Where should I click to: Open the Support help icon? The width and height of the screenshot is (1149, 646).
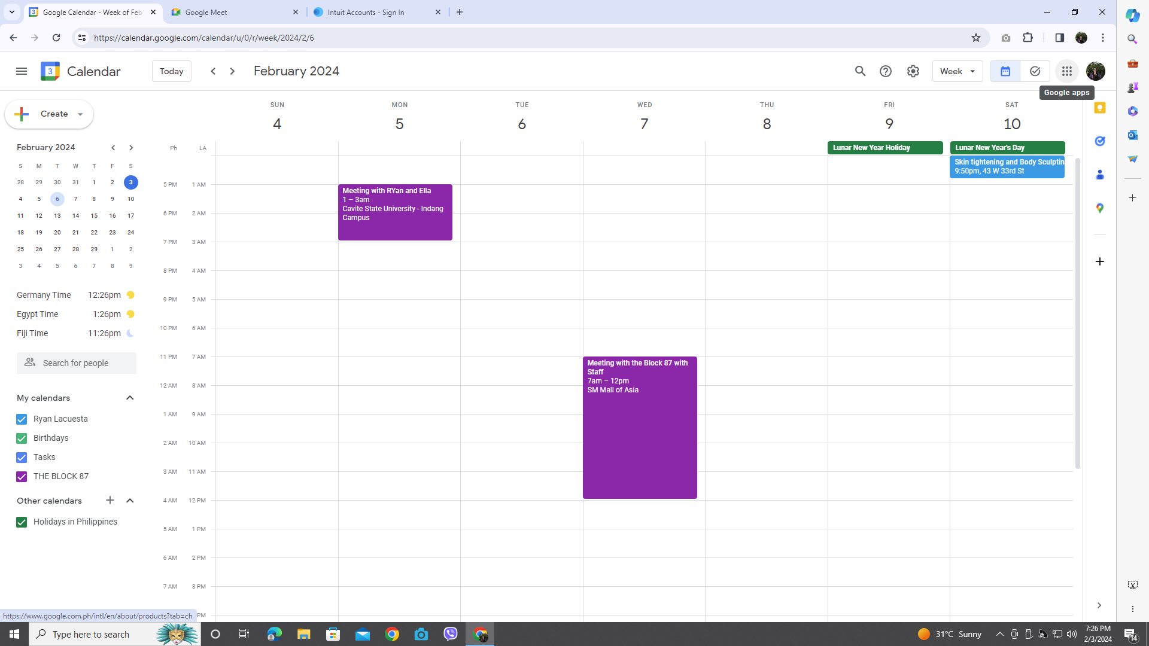[x=886, y=71]
